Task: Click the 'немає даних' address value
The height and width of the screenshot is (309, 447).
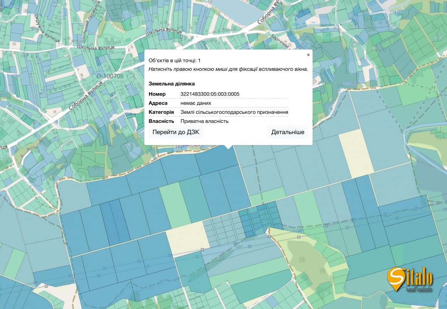Action: tap(196, 103)
